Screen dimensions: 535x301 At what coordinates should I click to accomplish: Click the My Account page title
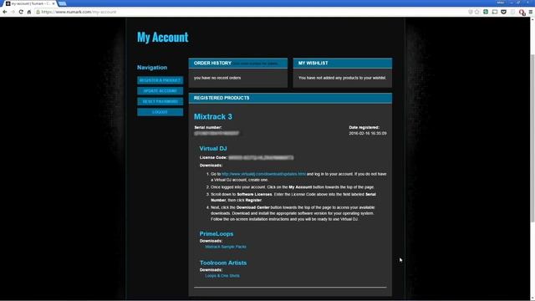click(162, 37)
